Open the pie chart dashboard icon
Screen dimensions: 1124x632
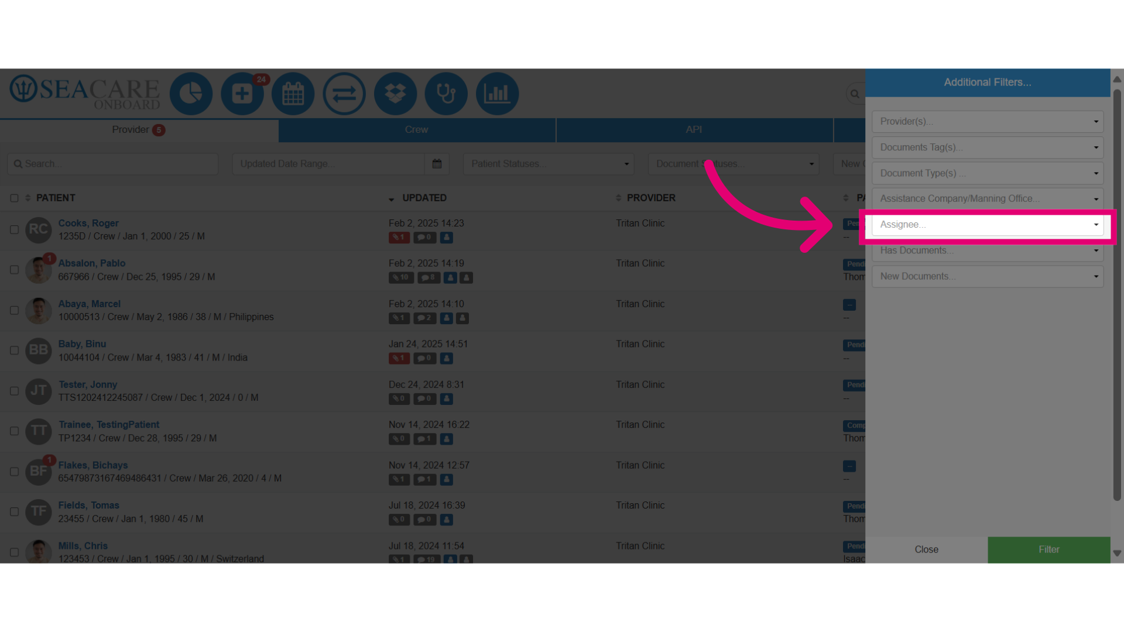(191, 94)
